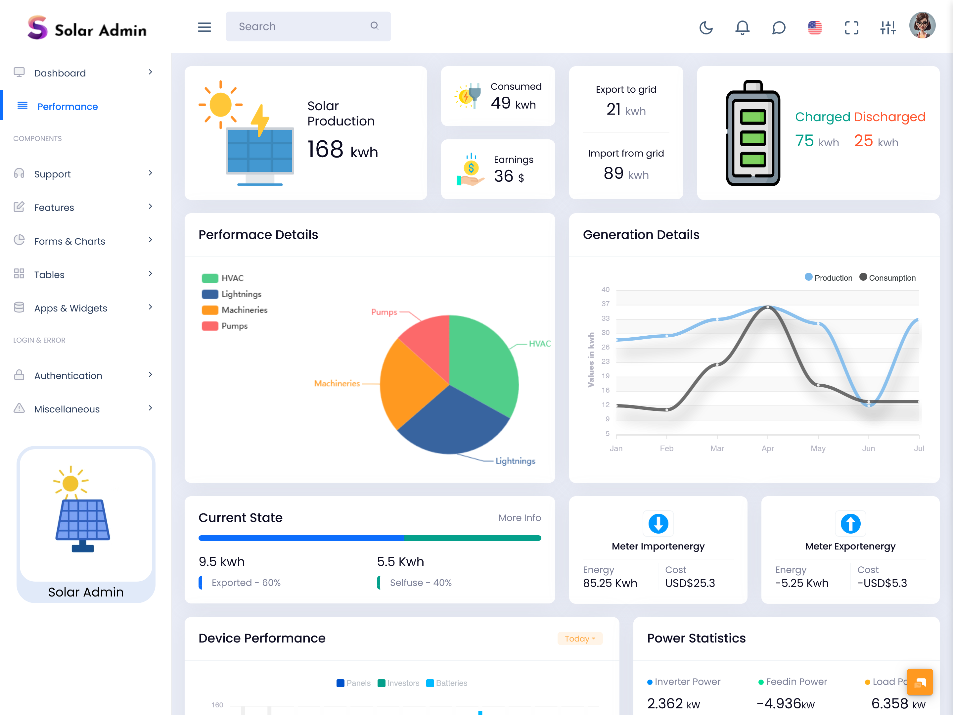
Task: Click green Selfuse section of progress bar
Action: pos(473,538)
